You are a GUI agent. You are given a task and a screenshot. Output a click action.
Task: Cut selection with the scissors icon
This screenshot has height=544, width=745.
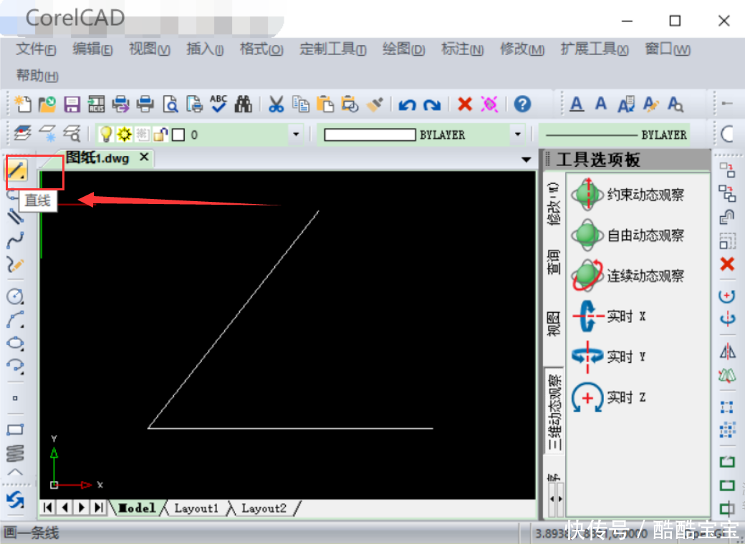[276, 104]
